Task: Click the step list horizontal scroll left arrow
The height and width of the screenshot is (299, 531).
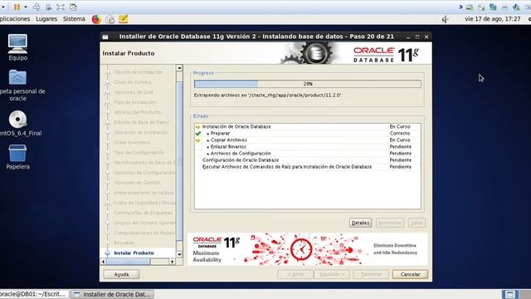Action: (x=104, y=262)
